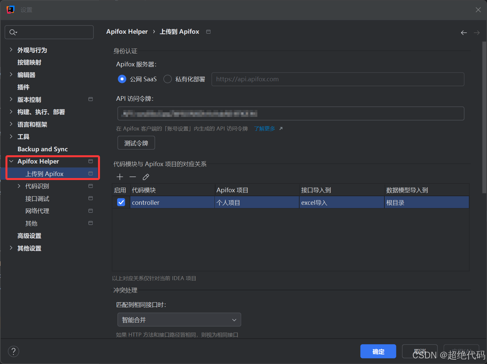Click the IntelliJ logo in title bar
Image resolution: width=487 pixels, height=364 pixels.
pos(11,10)
